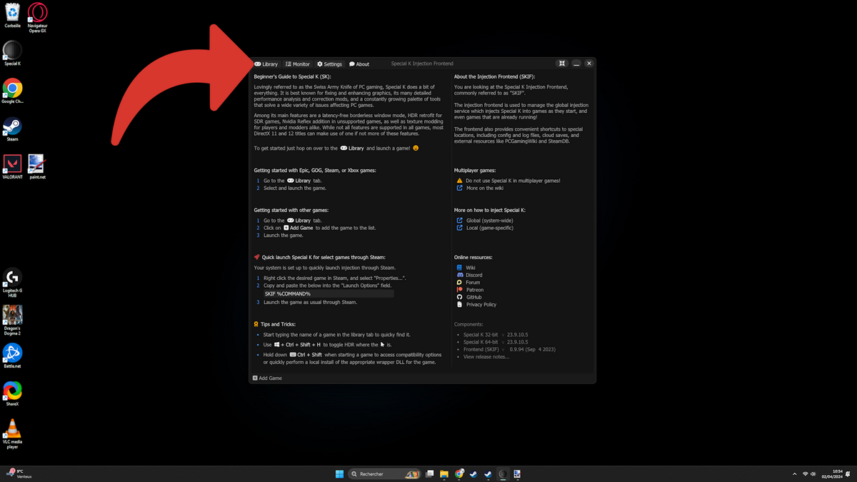This screenshot has height=482, width=857.
Task: Select the Google Chrome desktop shortcut
Action: (x=12, y=91)
